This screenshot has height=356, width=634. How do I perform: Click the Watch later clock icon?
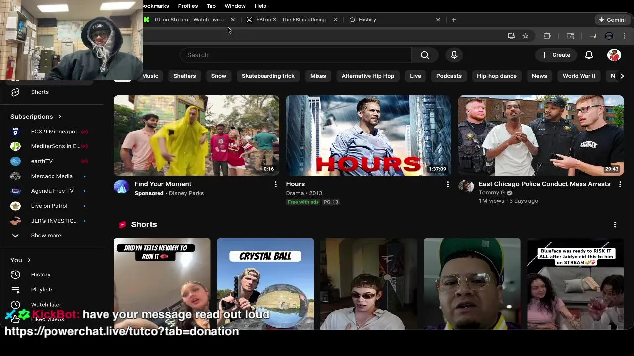15,304
